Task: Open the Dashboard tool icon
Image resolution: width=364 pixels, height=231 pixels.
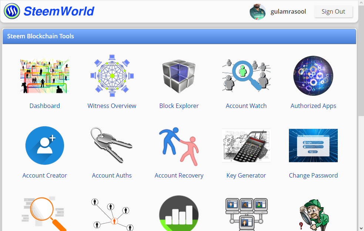Action: pyautogui.click(x=44, y=76)
